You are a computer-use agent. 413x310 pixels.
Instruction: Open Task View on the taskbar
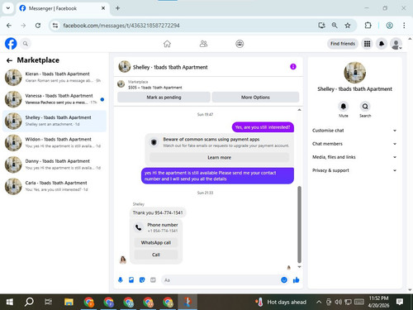48,302
